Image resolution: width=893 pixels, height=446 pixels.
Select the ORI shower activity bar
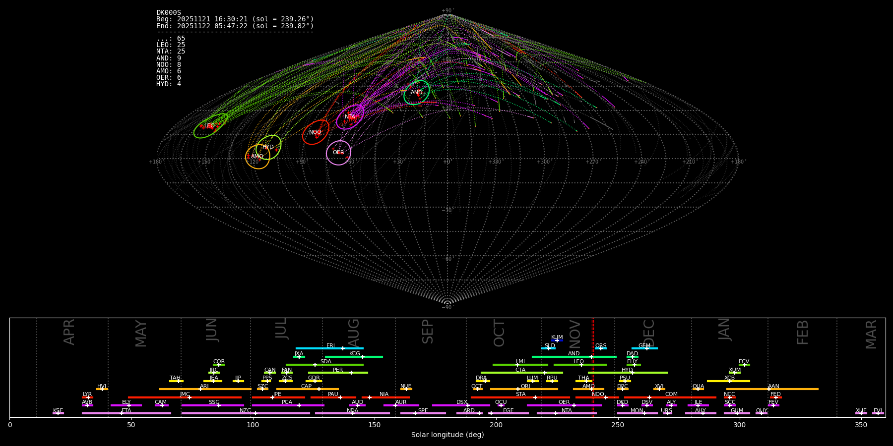524,389
